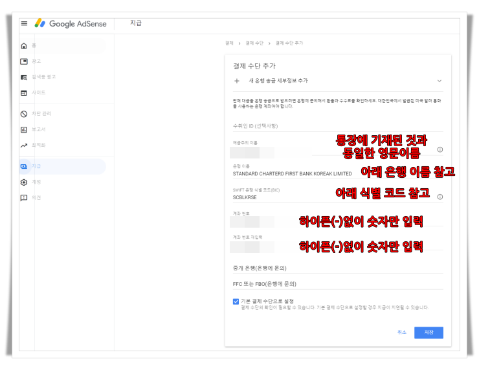Open the 사이트 sites sidebar icon

(x=24, y=92)
